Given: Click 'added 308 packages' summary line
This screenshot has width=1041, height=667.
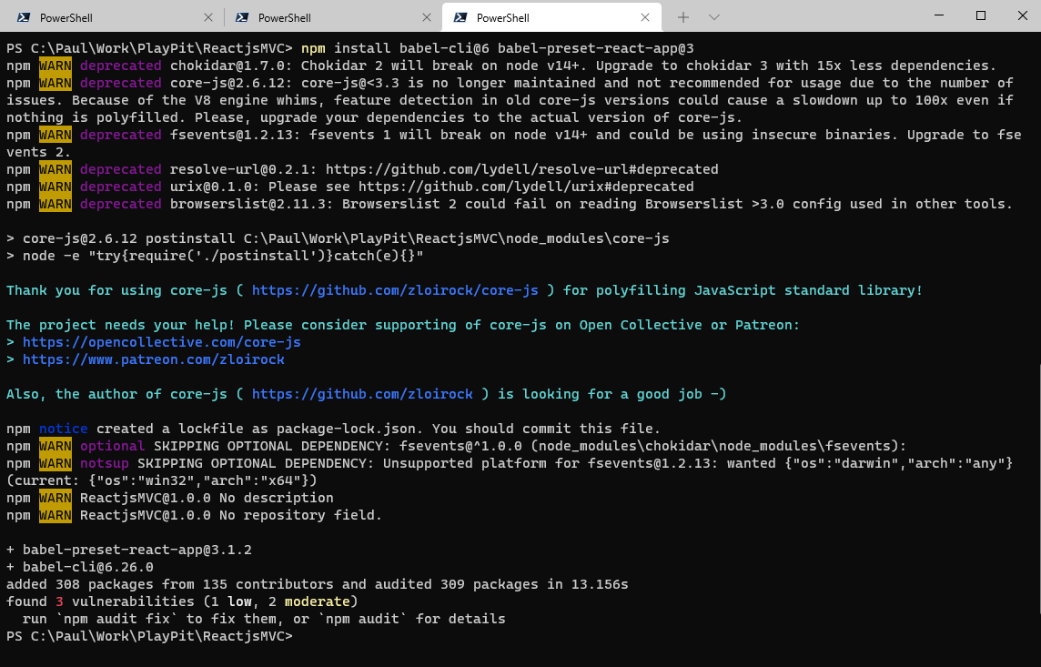Looking at the screenshot, I should pos(318,584).
